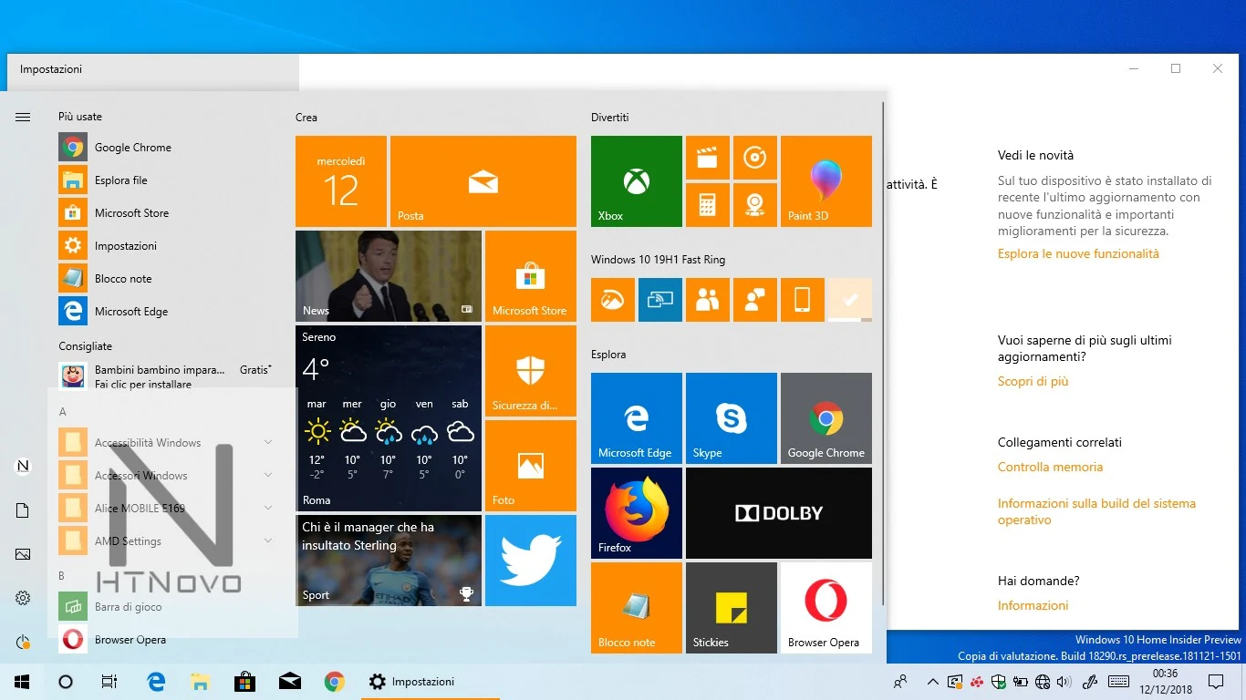This screenshot has width=1246, height=700.
Task: Open Action Center notifications icon
Action: [1216, 682]
